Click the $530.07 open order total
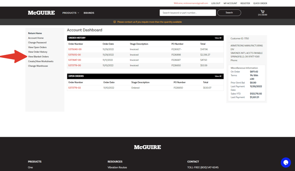Viewport: 295px width, 171px height. point(207,88)
